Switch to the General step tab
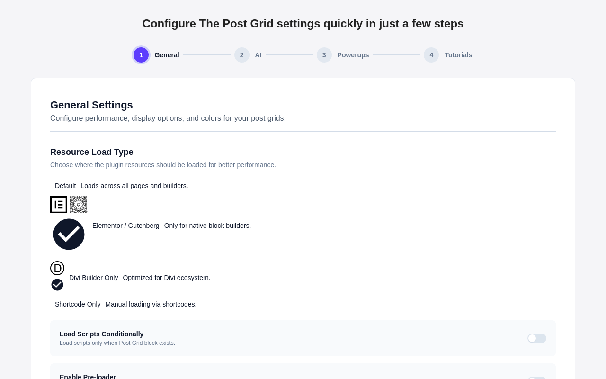Viewport: 606px width, 379px height. 156,55
